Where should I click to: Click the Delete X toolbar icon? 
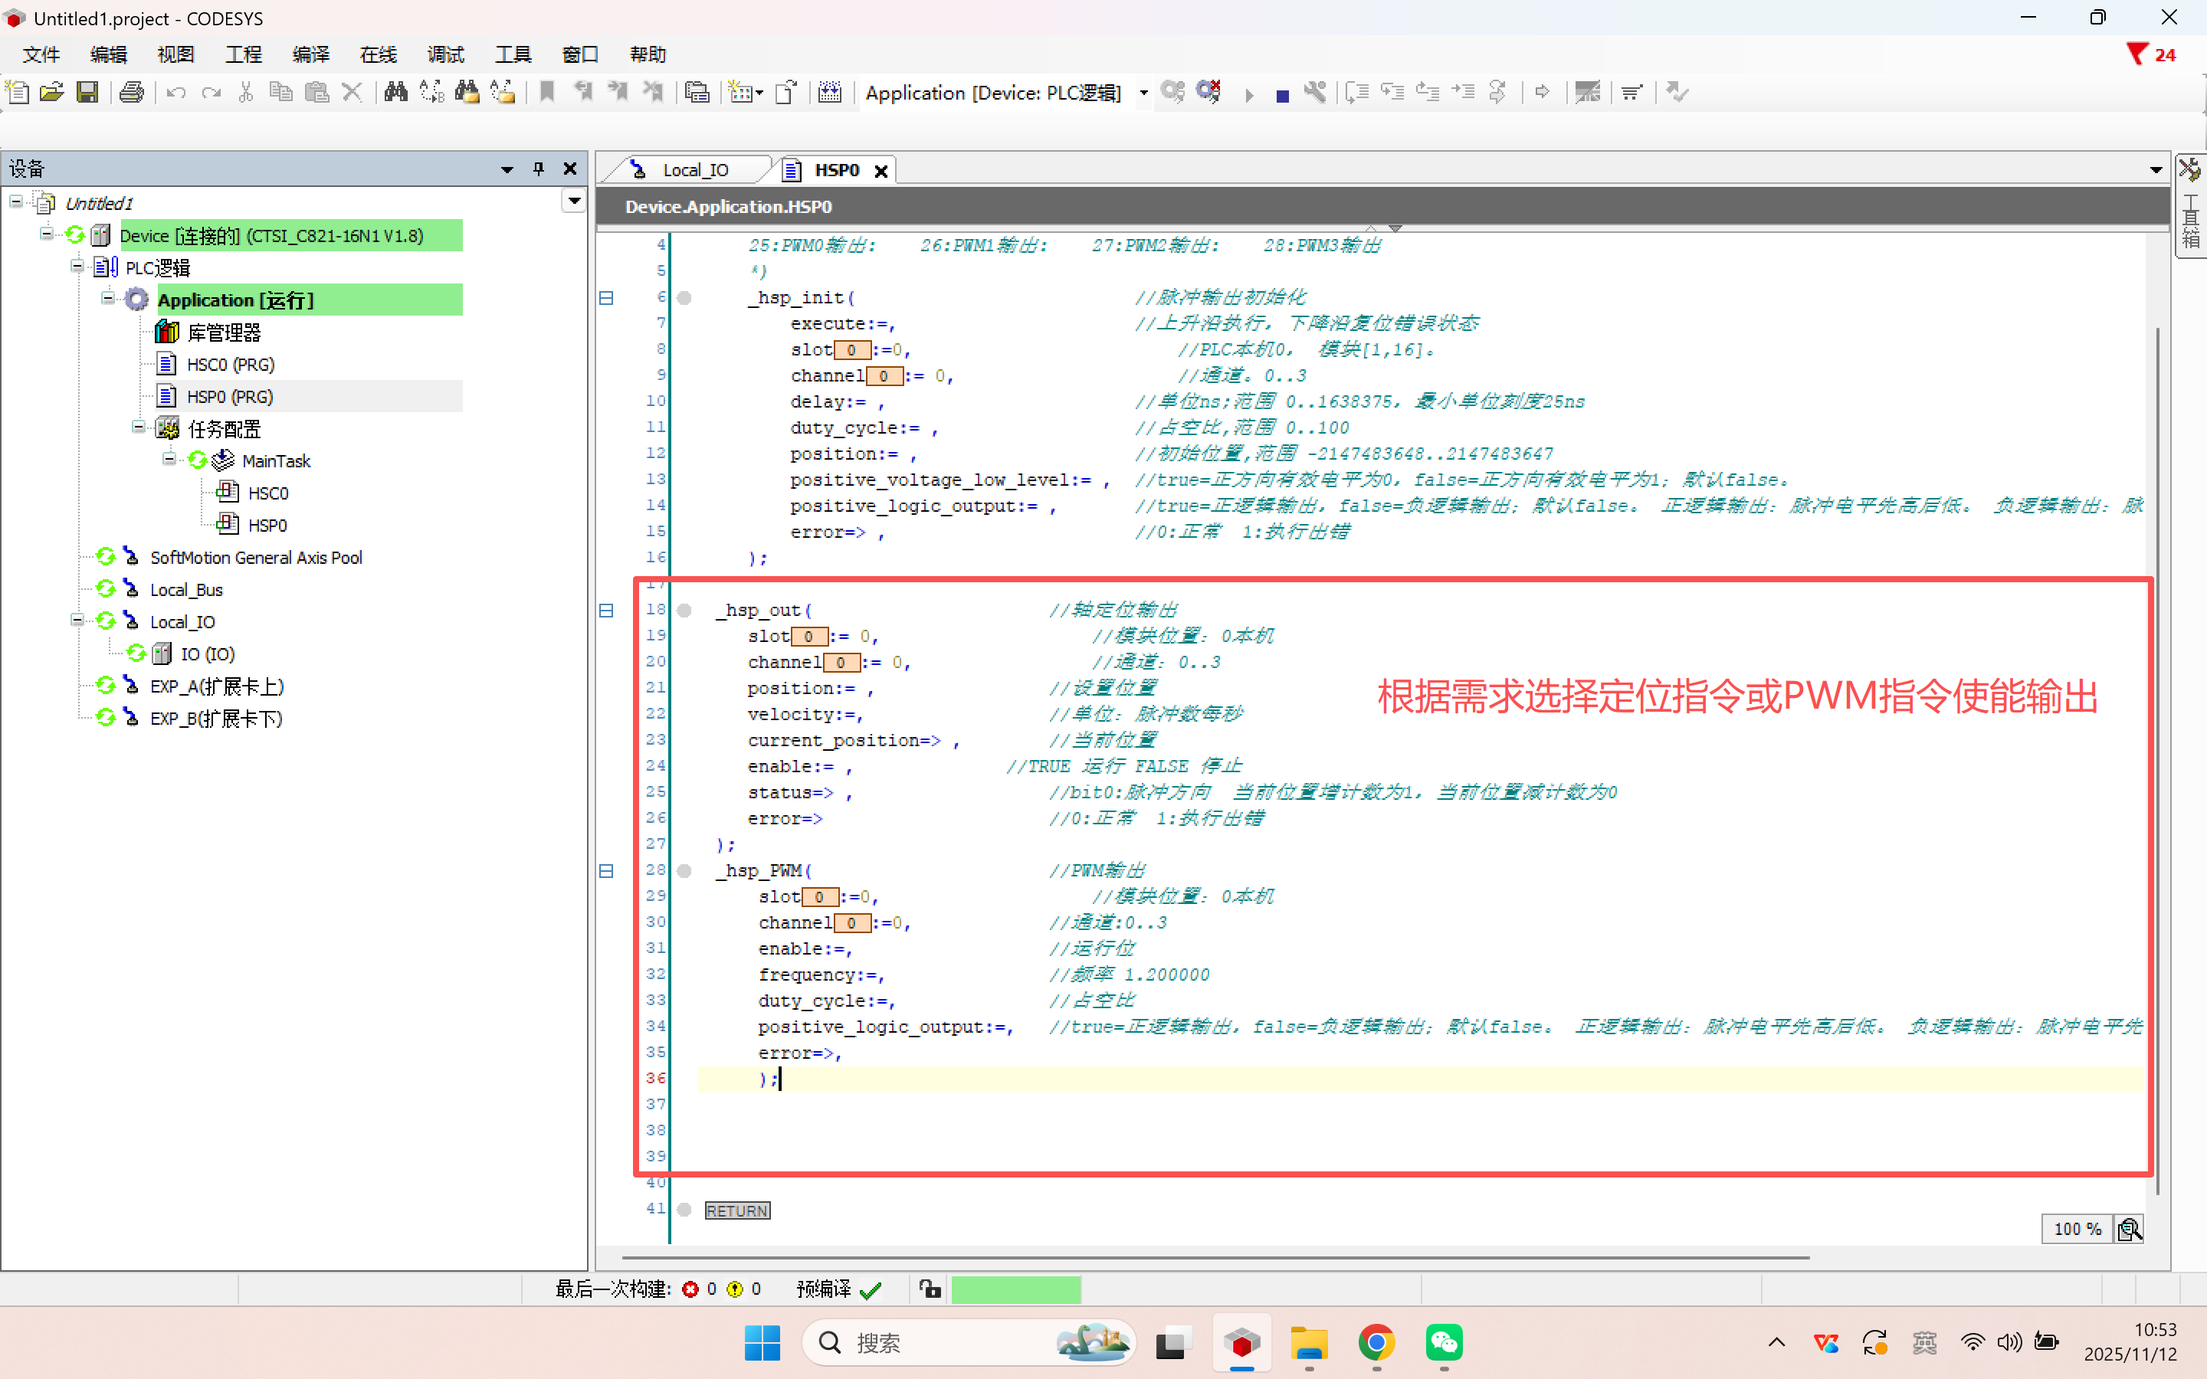[x=352, y=92]
